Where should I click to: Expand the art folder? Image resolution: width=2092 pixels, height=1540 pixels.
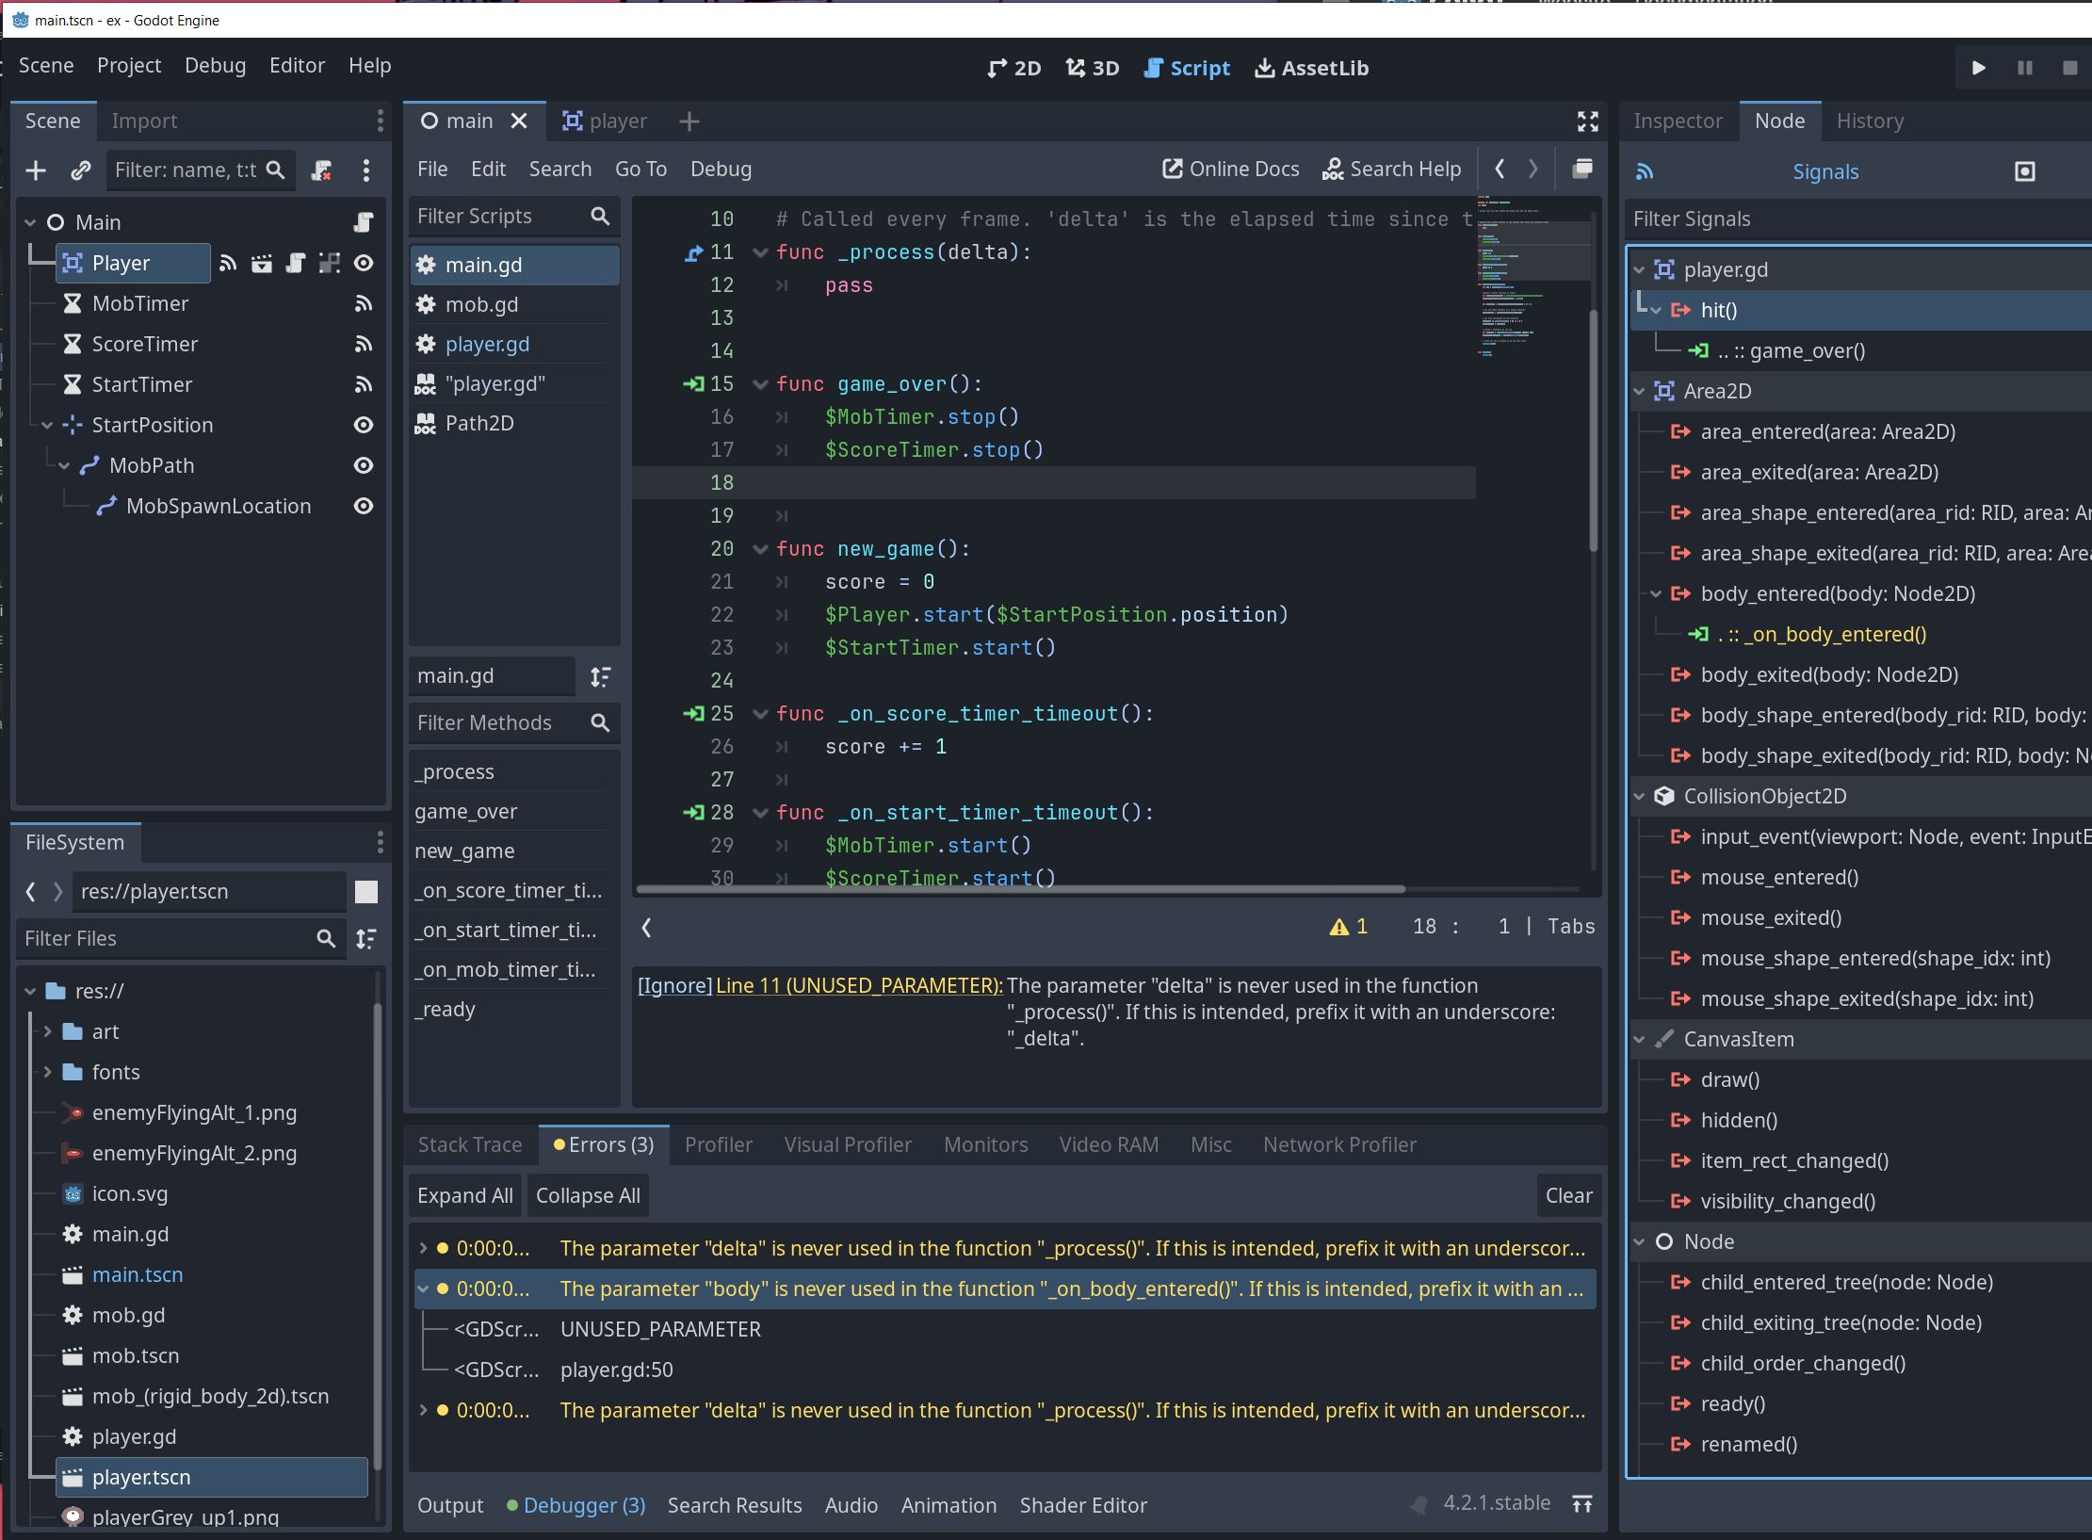coord(47,1031)
